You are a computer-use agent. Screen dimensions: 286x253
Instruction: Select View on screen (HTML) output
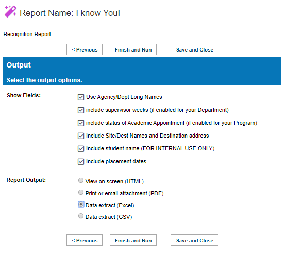(x=81, y=180)
